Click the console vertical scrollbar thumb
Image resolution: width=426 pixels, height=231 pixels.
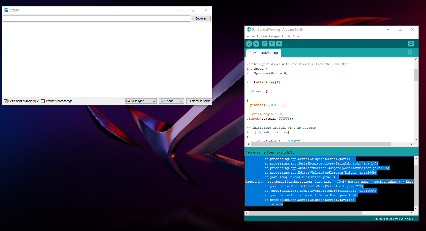[416, 185]
